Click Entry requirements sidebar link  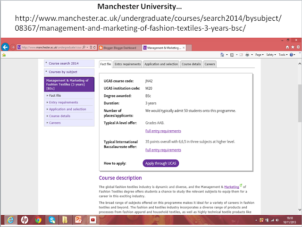[63, 102]
